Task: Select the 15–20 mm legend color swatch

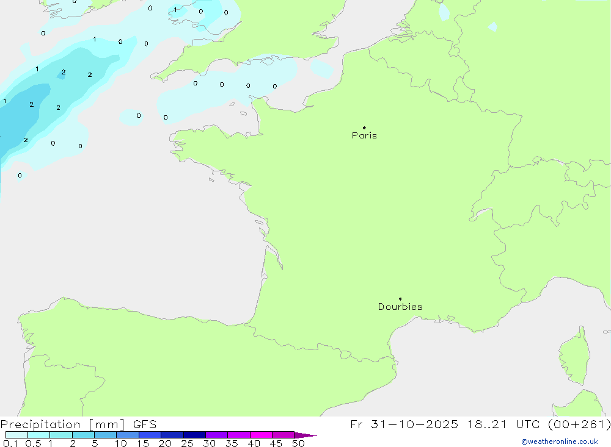Action: pos(150,435)
